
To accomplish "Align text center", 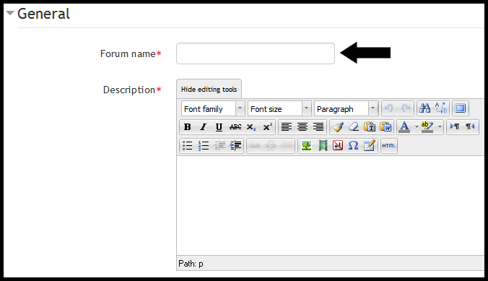I will coord(302,127).
